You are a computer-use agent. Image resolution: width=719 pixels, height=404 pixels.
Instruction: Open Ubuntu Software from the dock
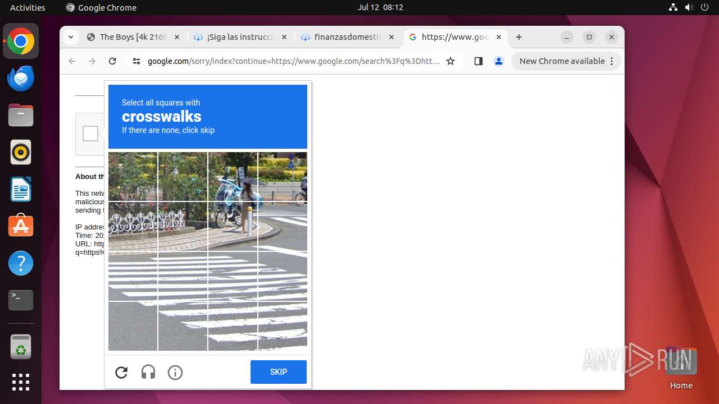click(21, 226)
